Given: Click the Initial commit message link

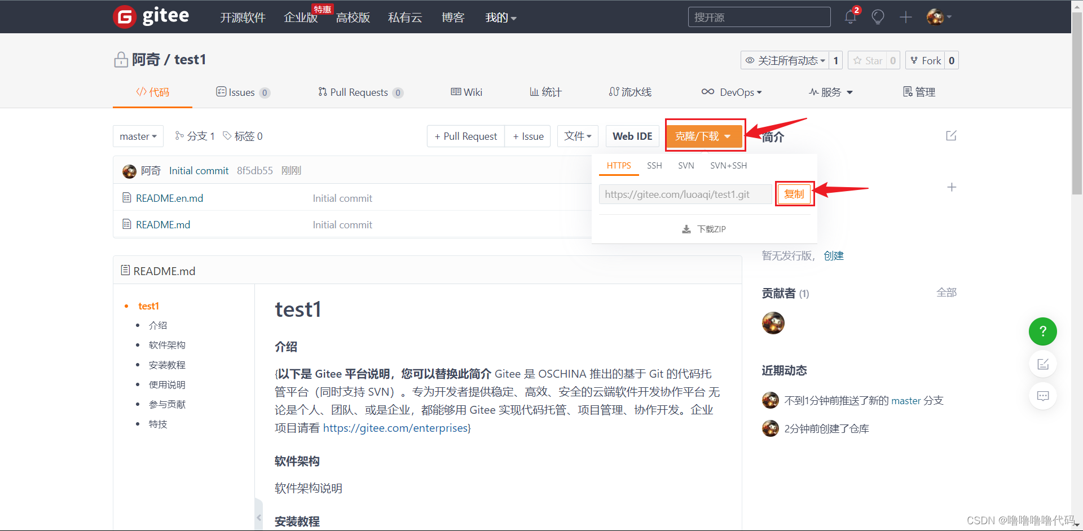Looking at the screenshot, I should pos(199,171).
